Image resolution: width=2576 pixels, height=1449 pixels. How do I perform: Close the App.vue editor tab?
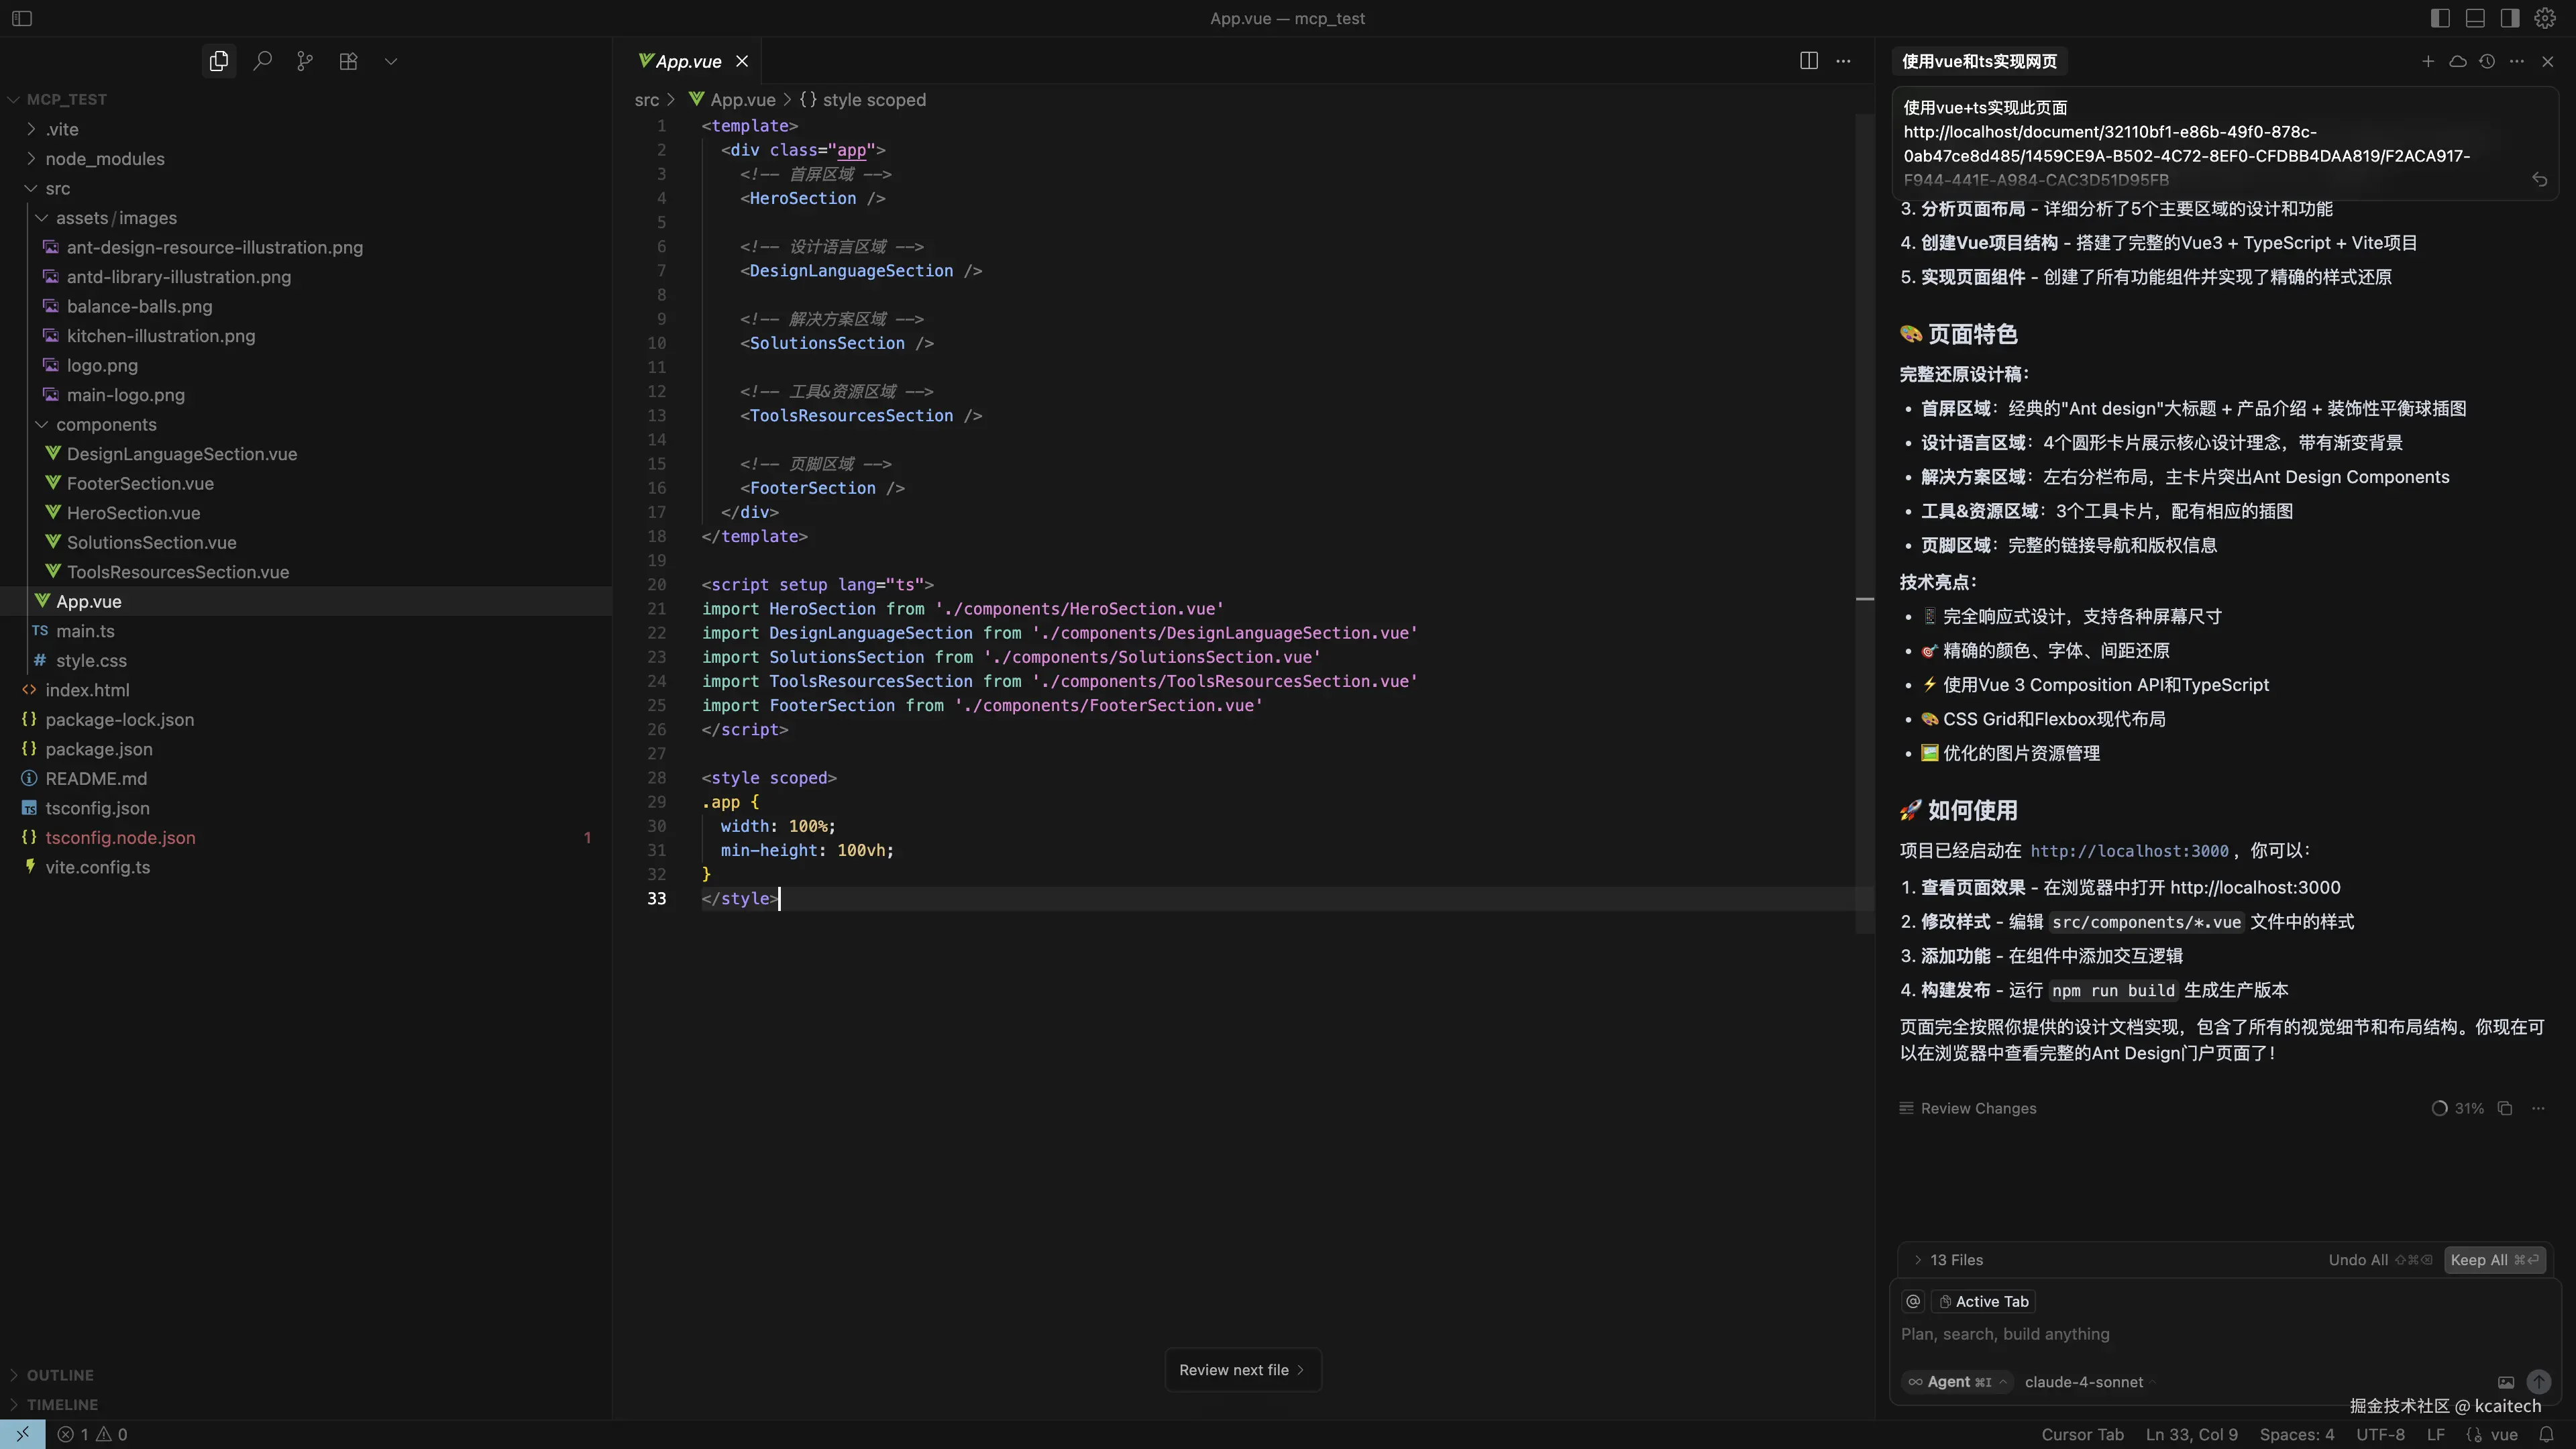pos(742,61)
